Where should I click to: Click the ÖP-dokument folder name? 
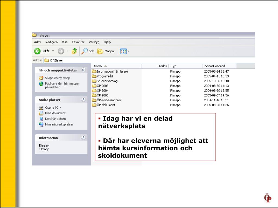[106, 105]
